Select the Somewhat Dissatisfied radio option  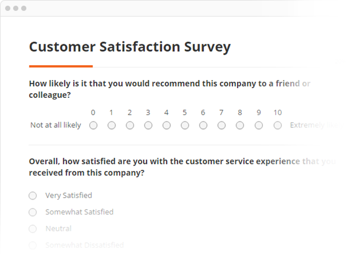(x=33, y=245)
